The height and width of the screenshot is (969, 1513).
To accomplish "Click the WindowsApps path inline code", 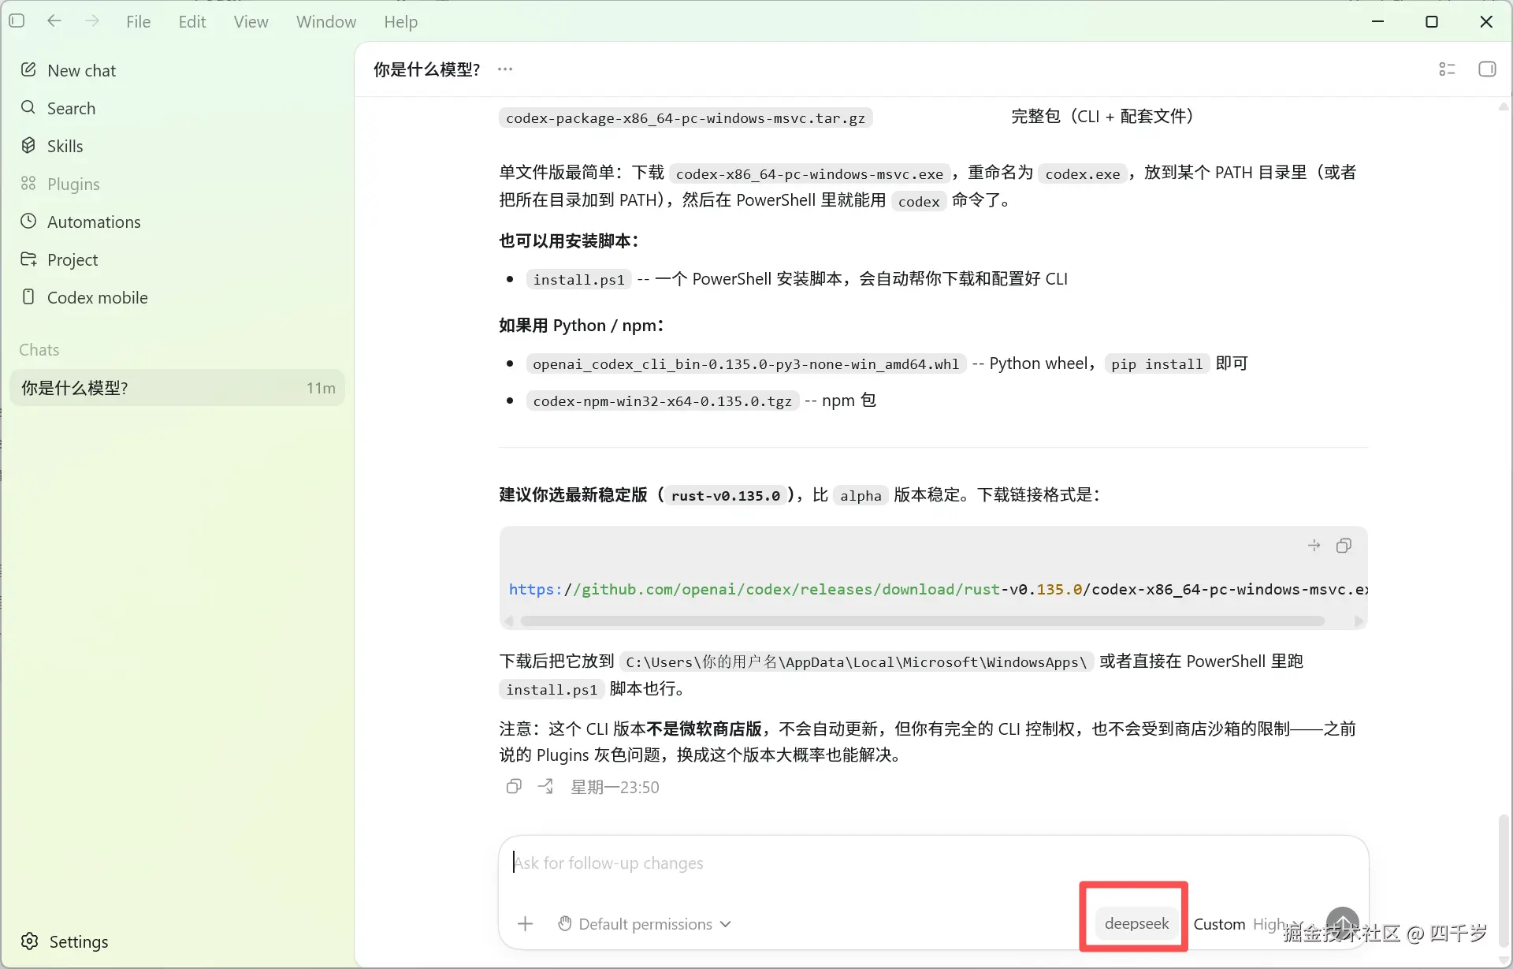I will [857, 662].
